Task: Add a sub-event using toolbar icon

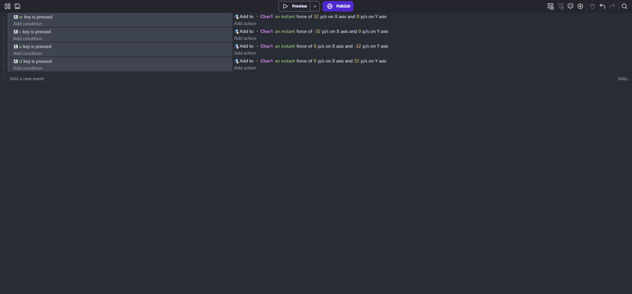Action: point(561,6)
